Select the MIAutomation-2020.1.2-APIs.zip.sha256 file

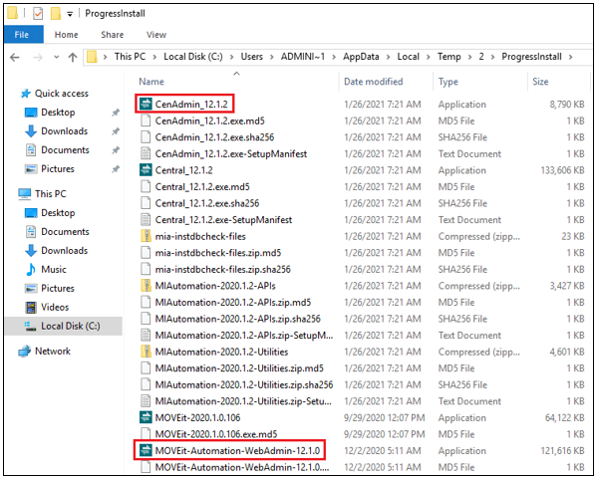tap(237, 319)
